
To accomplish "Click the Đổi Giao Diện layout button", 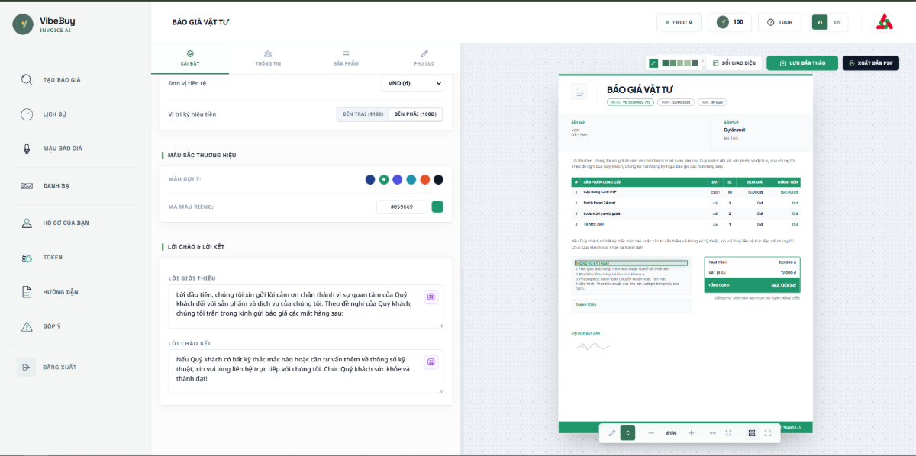I will pyautogui.click(x=734, y=63).
